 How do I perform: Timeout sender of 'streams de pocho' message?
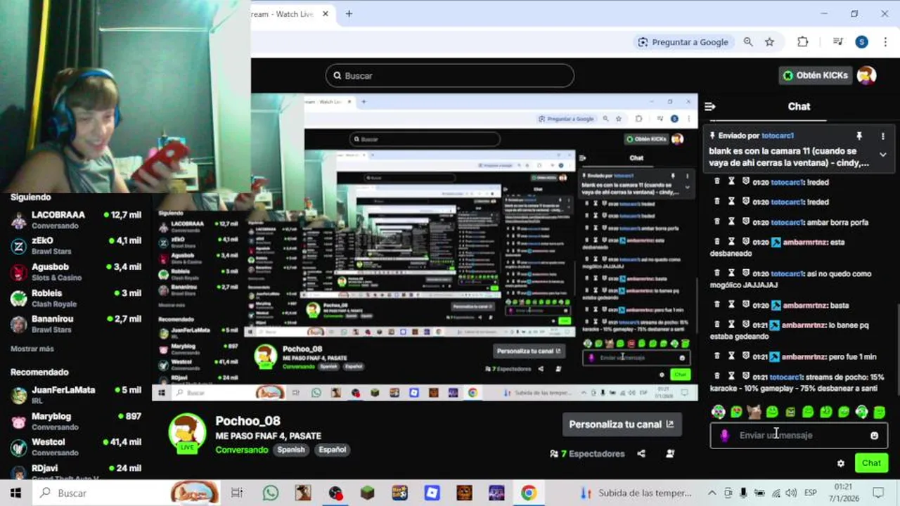pos(731,376)
